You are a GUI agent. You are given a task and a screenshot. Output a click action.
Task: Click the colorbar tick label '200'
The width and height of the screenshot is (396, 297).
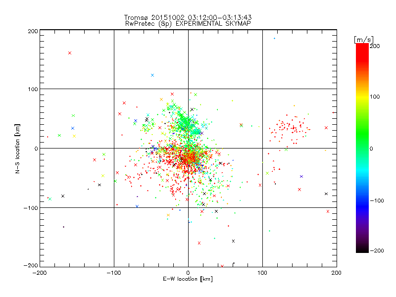(x=375, y=46)
